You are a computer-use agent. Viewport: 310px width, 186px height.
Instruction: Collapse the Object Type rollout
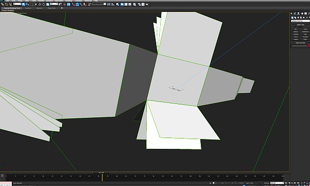point(300,25)
